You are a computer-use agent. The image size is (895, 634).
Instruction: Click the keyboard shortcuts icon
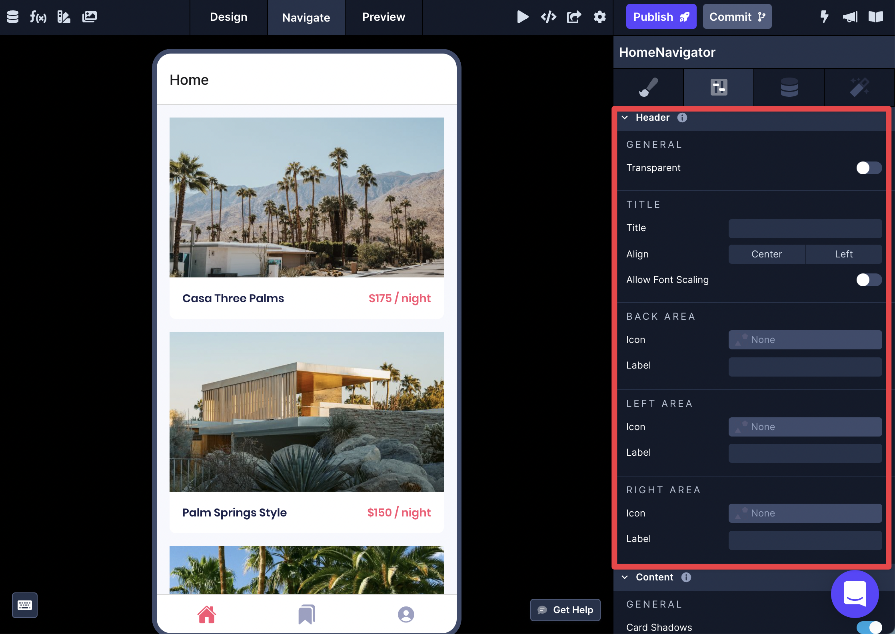click(x=25, y=605)
